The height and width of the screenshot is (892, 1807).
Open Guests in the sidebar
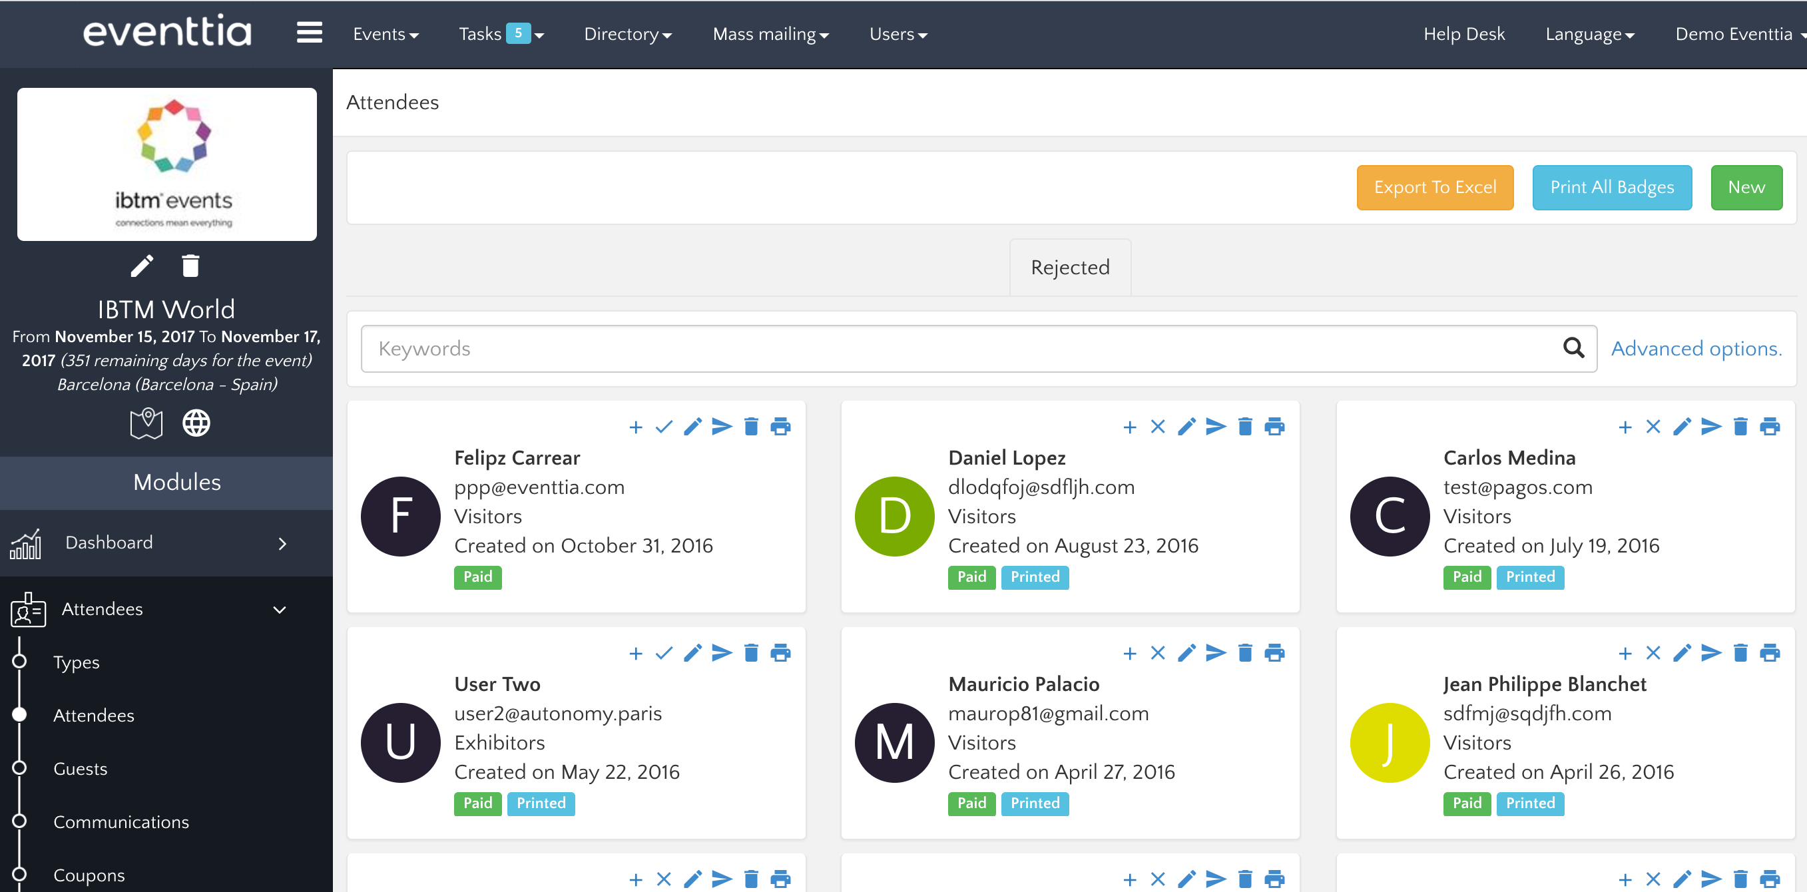pos(80,769)
